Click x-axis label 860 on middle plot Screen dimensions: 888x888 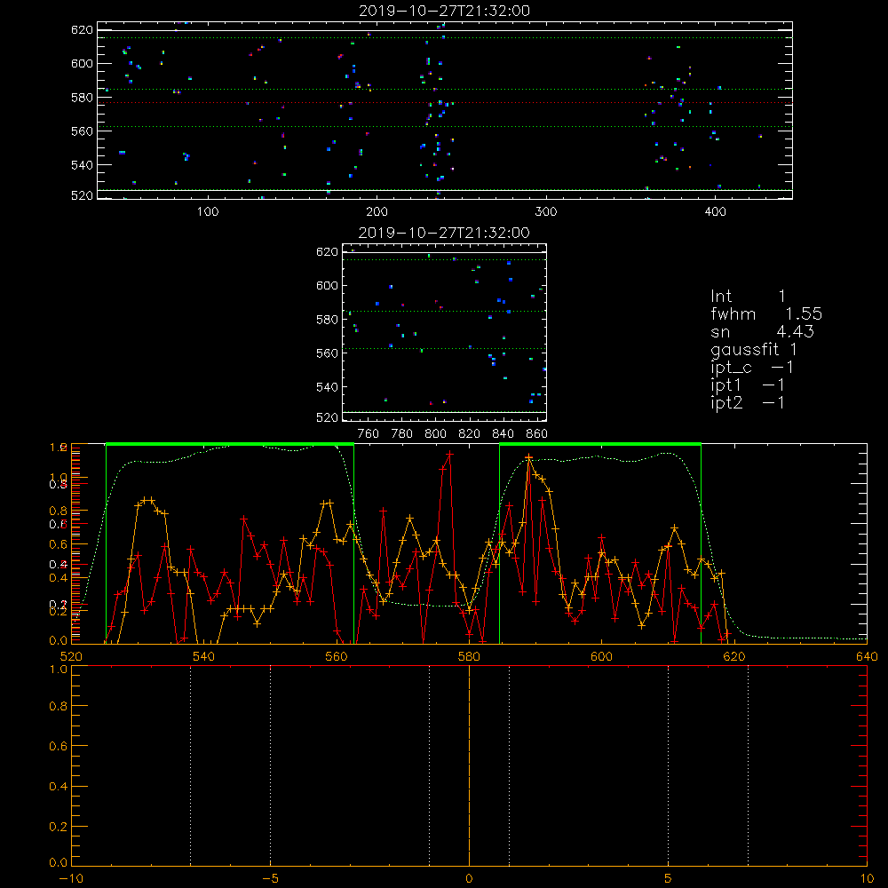click(537, 434)
